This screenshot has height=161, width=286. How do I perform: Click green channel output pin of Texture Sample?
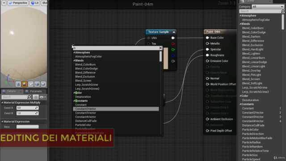(173, 50)
